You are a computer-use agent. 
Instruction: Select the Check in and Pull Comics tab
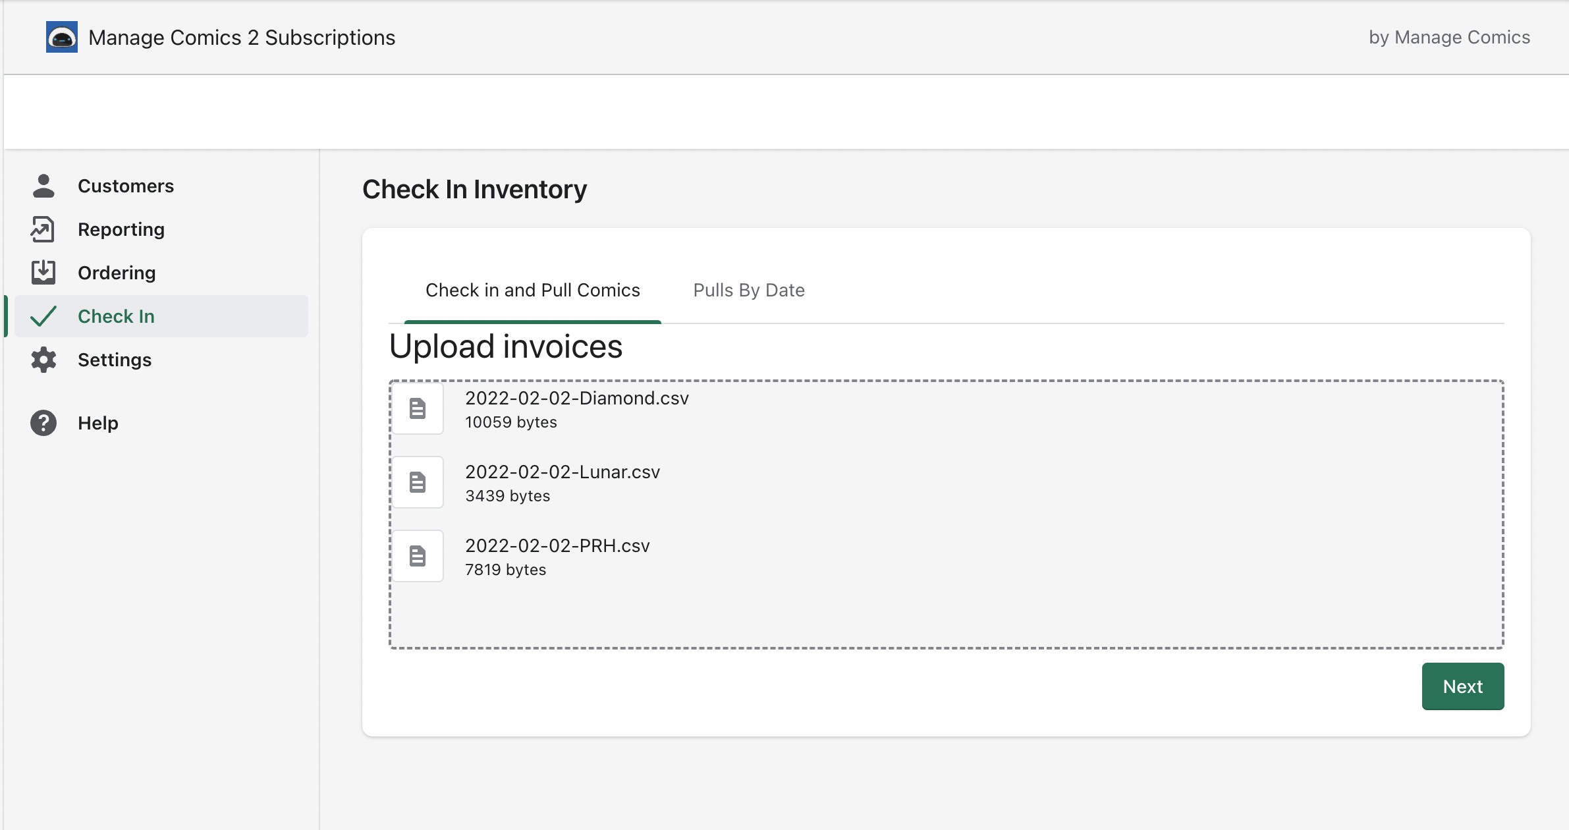532,290
